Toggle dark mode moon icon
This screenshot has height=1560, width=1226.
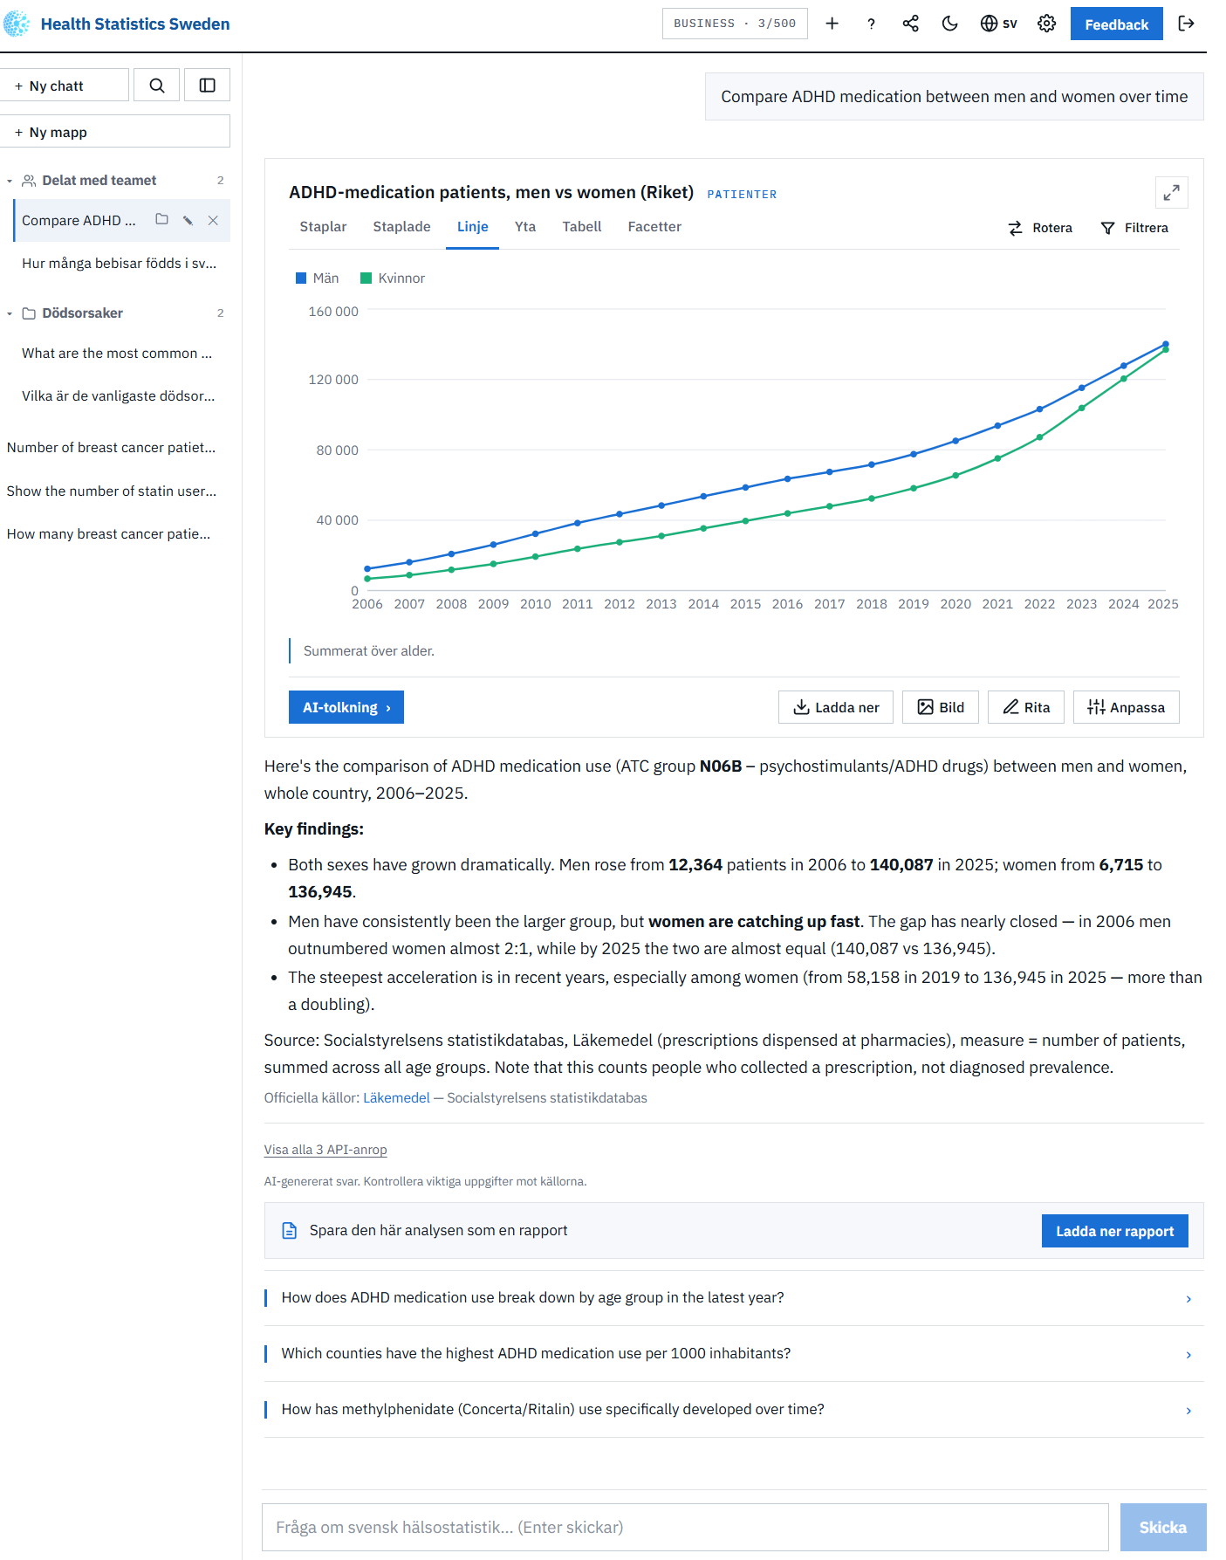pos(949,24)
